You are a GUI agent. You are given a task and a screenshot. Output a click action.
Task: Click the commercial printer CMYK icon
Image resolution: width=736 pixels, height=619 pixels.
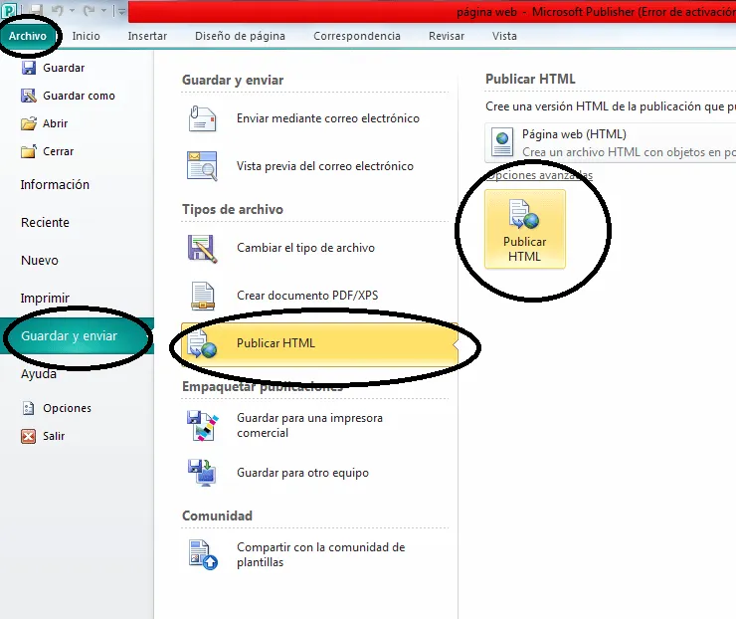tap(203, 426)
